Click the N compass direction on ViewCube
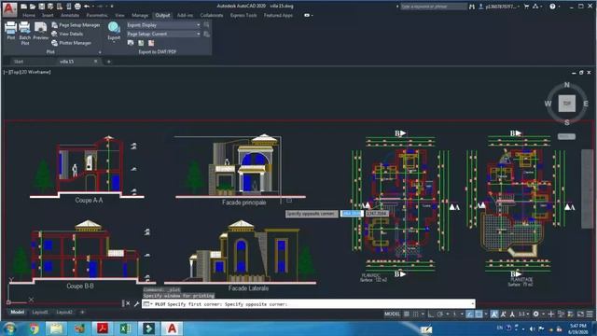 [x=566, y=85]
